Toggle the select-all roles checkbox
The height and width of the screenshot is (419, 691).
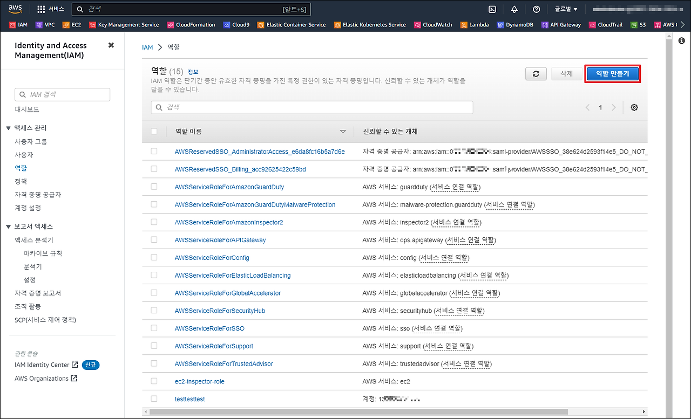(x=154, y=131)
